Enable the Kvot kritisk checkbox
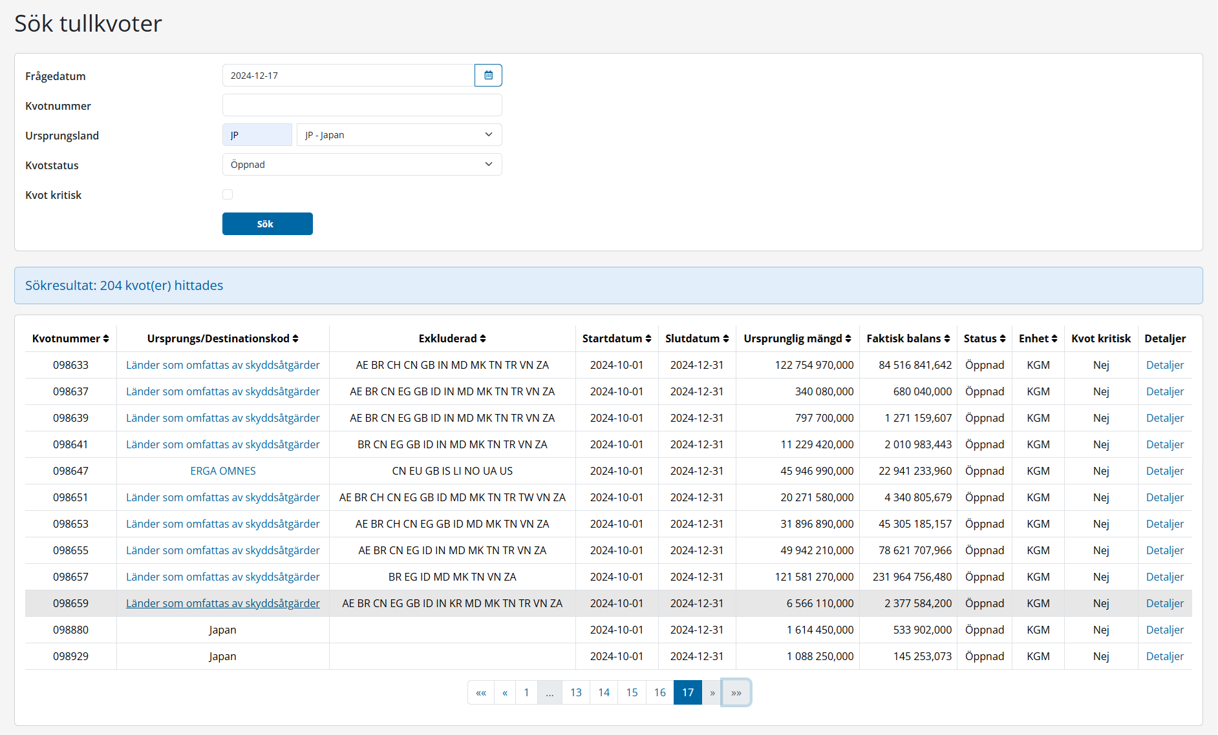The width and height of the screenshot is (1218, 735). point(228,194)
